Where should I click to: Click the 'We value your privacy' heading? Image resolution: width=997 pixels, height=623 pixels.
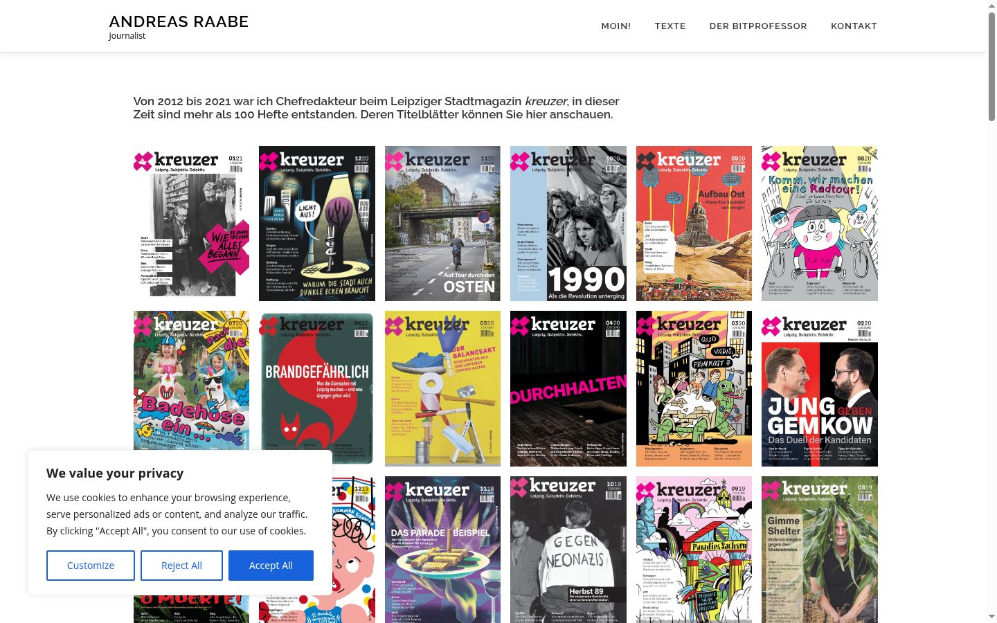115,473
